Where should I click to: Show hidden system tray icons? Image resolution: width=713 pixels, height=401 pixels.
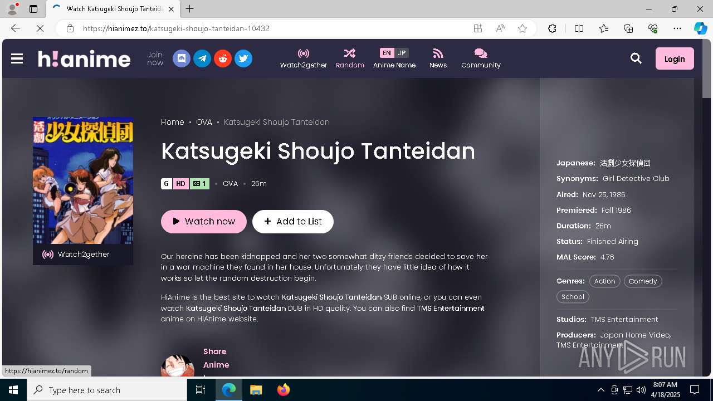click(x=600, y=390)
